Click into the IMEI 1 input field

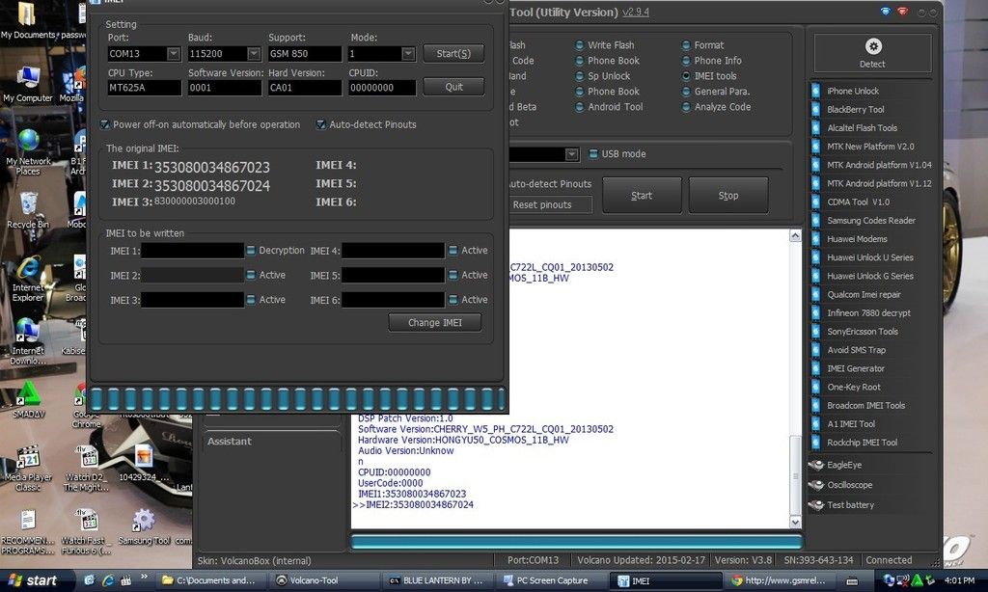(x=193, y=251)
